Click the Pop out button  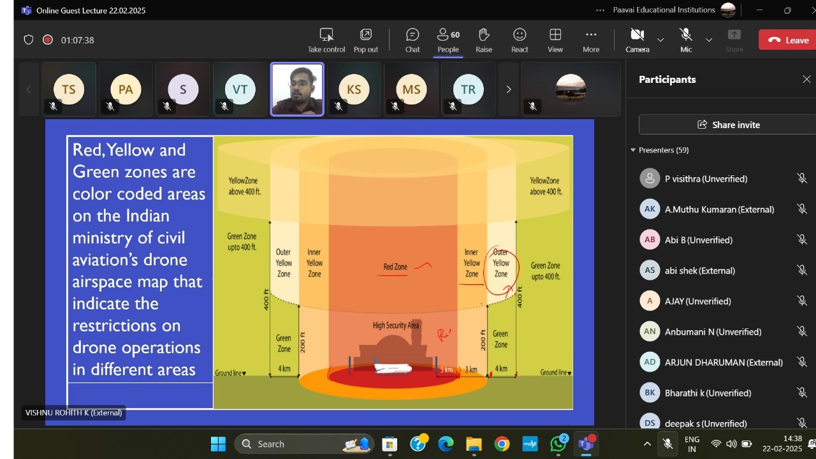(366, 40)
